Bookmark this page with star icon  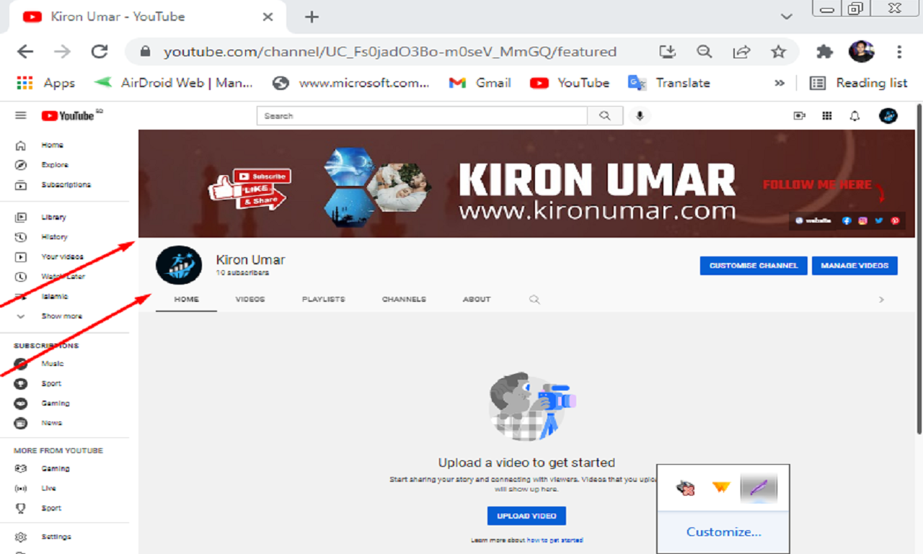click(x=778, y=52)
